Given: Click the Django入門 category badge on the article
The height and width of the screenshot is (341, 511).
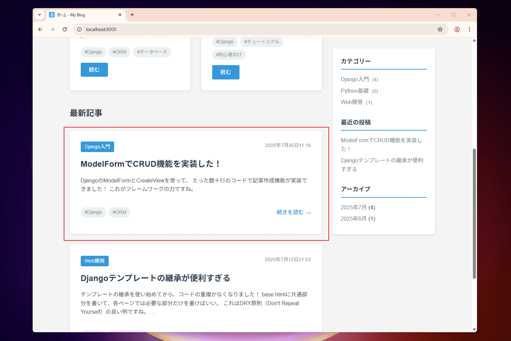Looking at the screenshot, I should click(x=97, y=147).
